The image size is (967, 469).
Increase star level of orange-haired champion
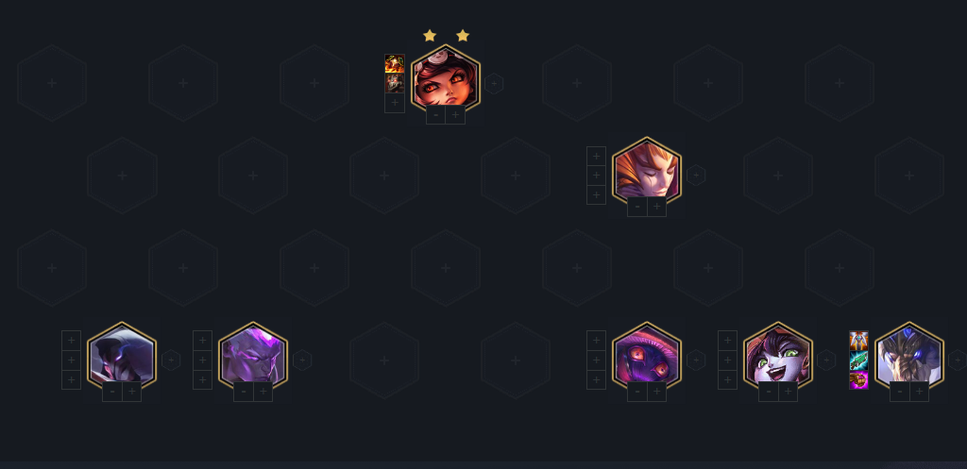click(x=657, y=207)
